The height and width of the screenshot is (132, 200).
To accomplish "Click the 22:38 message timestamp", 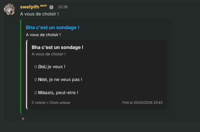I will [x=63, y=7].
